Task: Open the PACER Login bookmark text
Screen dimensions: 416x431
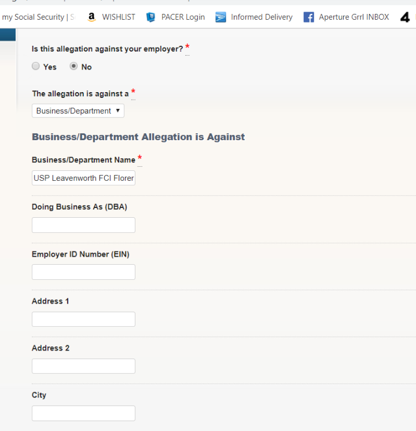Action: click(x=183, y=17)
